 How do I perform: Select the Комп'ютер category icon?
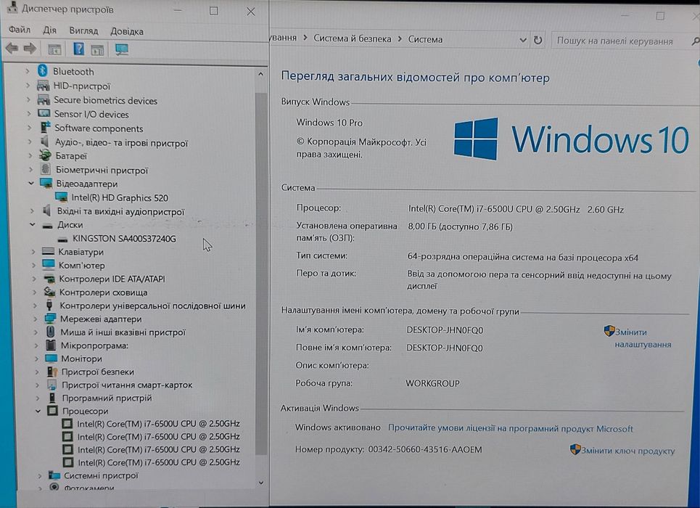click(48, 265)
